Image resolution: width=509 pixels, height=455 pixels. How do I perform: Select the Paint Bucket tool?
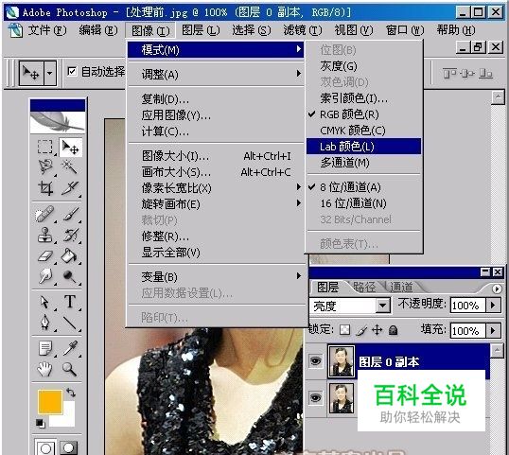[x=69, y=255]
